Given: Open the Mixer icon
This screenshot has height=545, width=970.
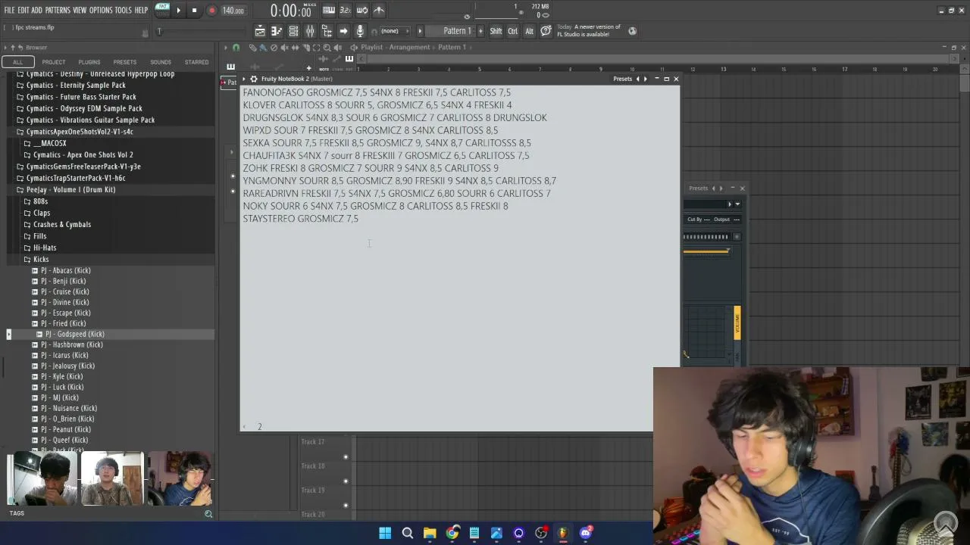Looking at the screenshot, I should pos(310,31).
